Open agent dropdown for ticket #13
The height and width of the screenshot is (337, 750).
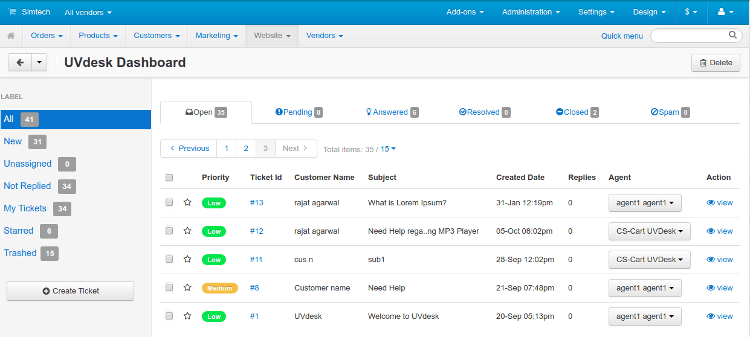[645, 203]
